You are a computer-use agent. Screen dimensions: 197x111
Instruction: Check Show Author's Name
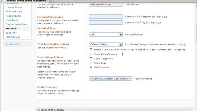click(x=91, y=54)
